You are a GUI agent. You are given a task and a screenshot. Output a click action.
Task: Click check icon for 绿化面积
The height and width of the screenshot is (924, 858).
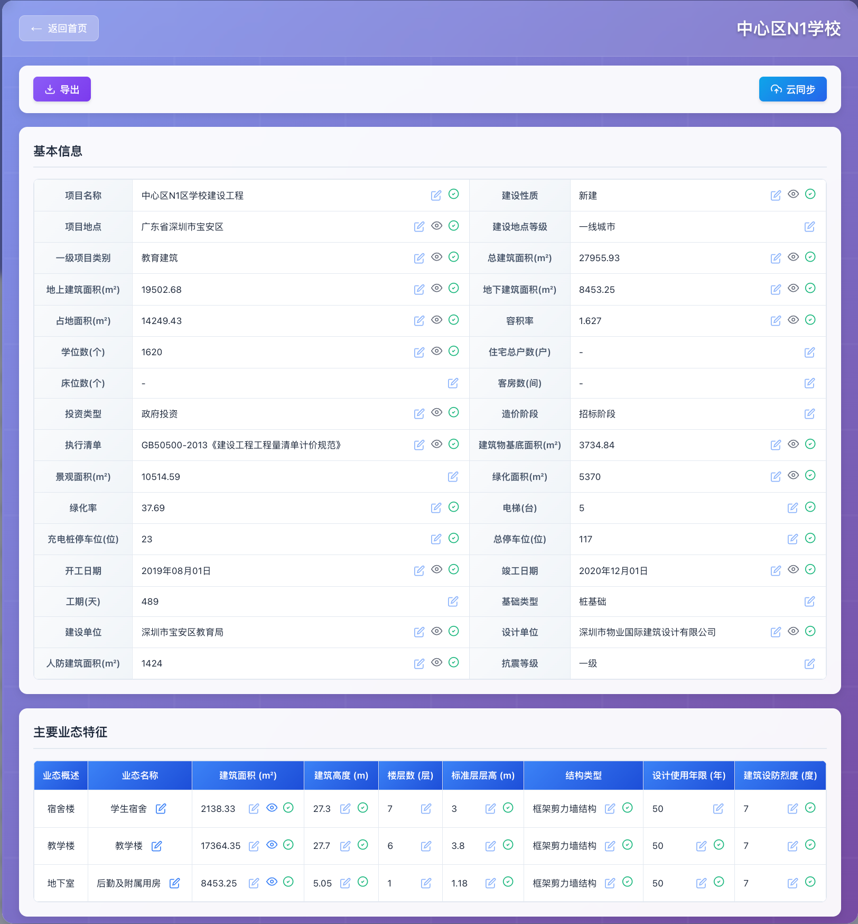[810, 475]
